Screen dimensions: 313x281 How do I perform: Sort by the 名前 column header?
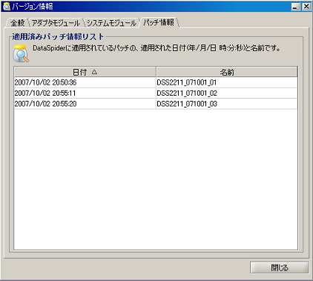pyautogui.click(x=227, y=72)
